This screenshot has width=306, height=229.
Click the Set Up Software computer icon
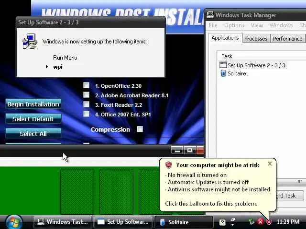pyautogui.click(x=30, y=41)
